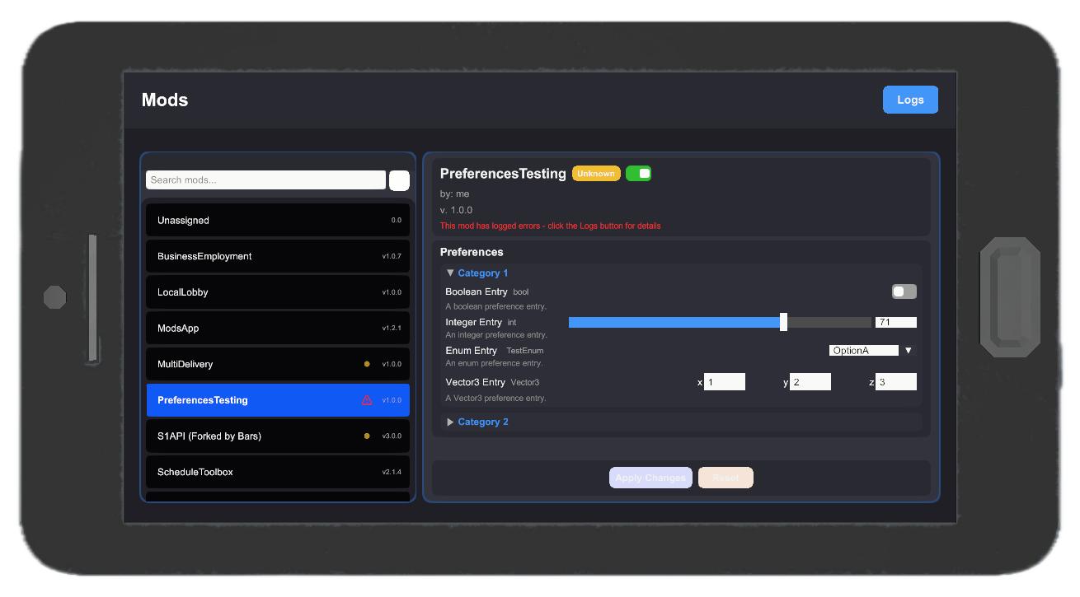Click the Vector3 x input field
Viewport: 1080px width, 597px height.
point(724,381)
